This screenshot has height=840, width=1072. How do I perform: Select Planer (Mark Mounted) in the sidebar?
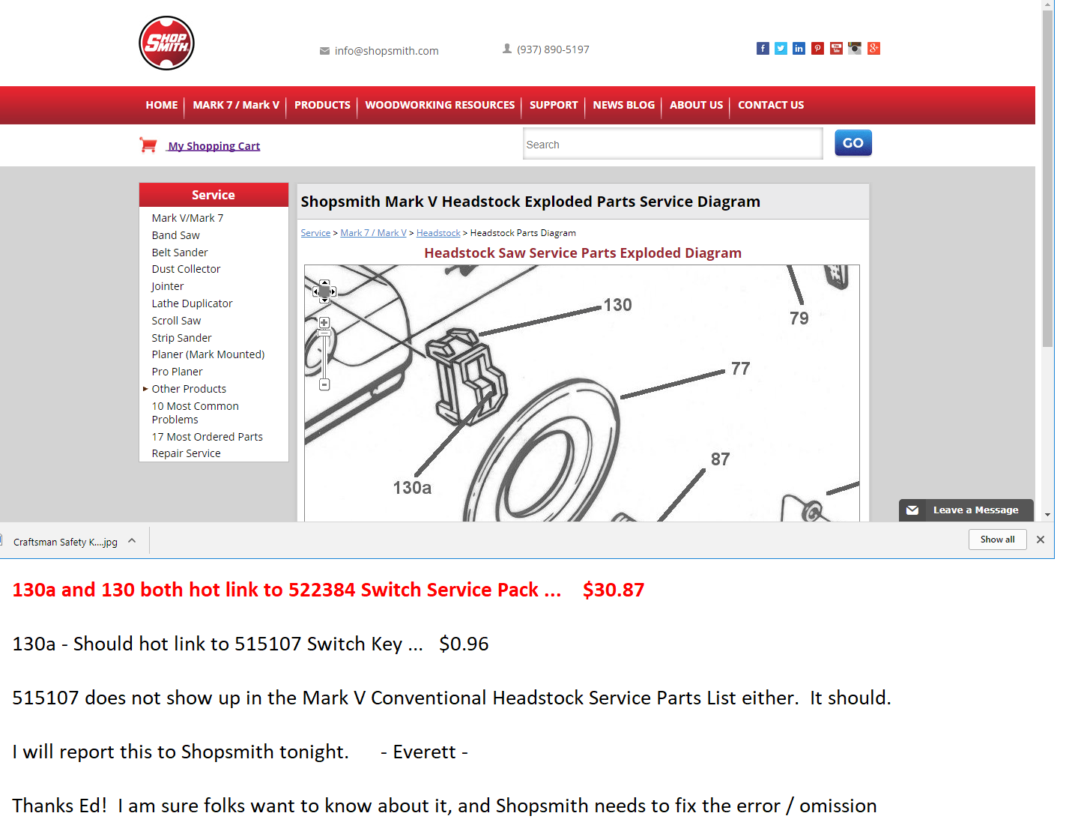[208, 354]
